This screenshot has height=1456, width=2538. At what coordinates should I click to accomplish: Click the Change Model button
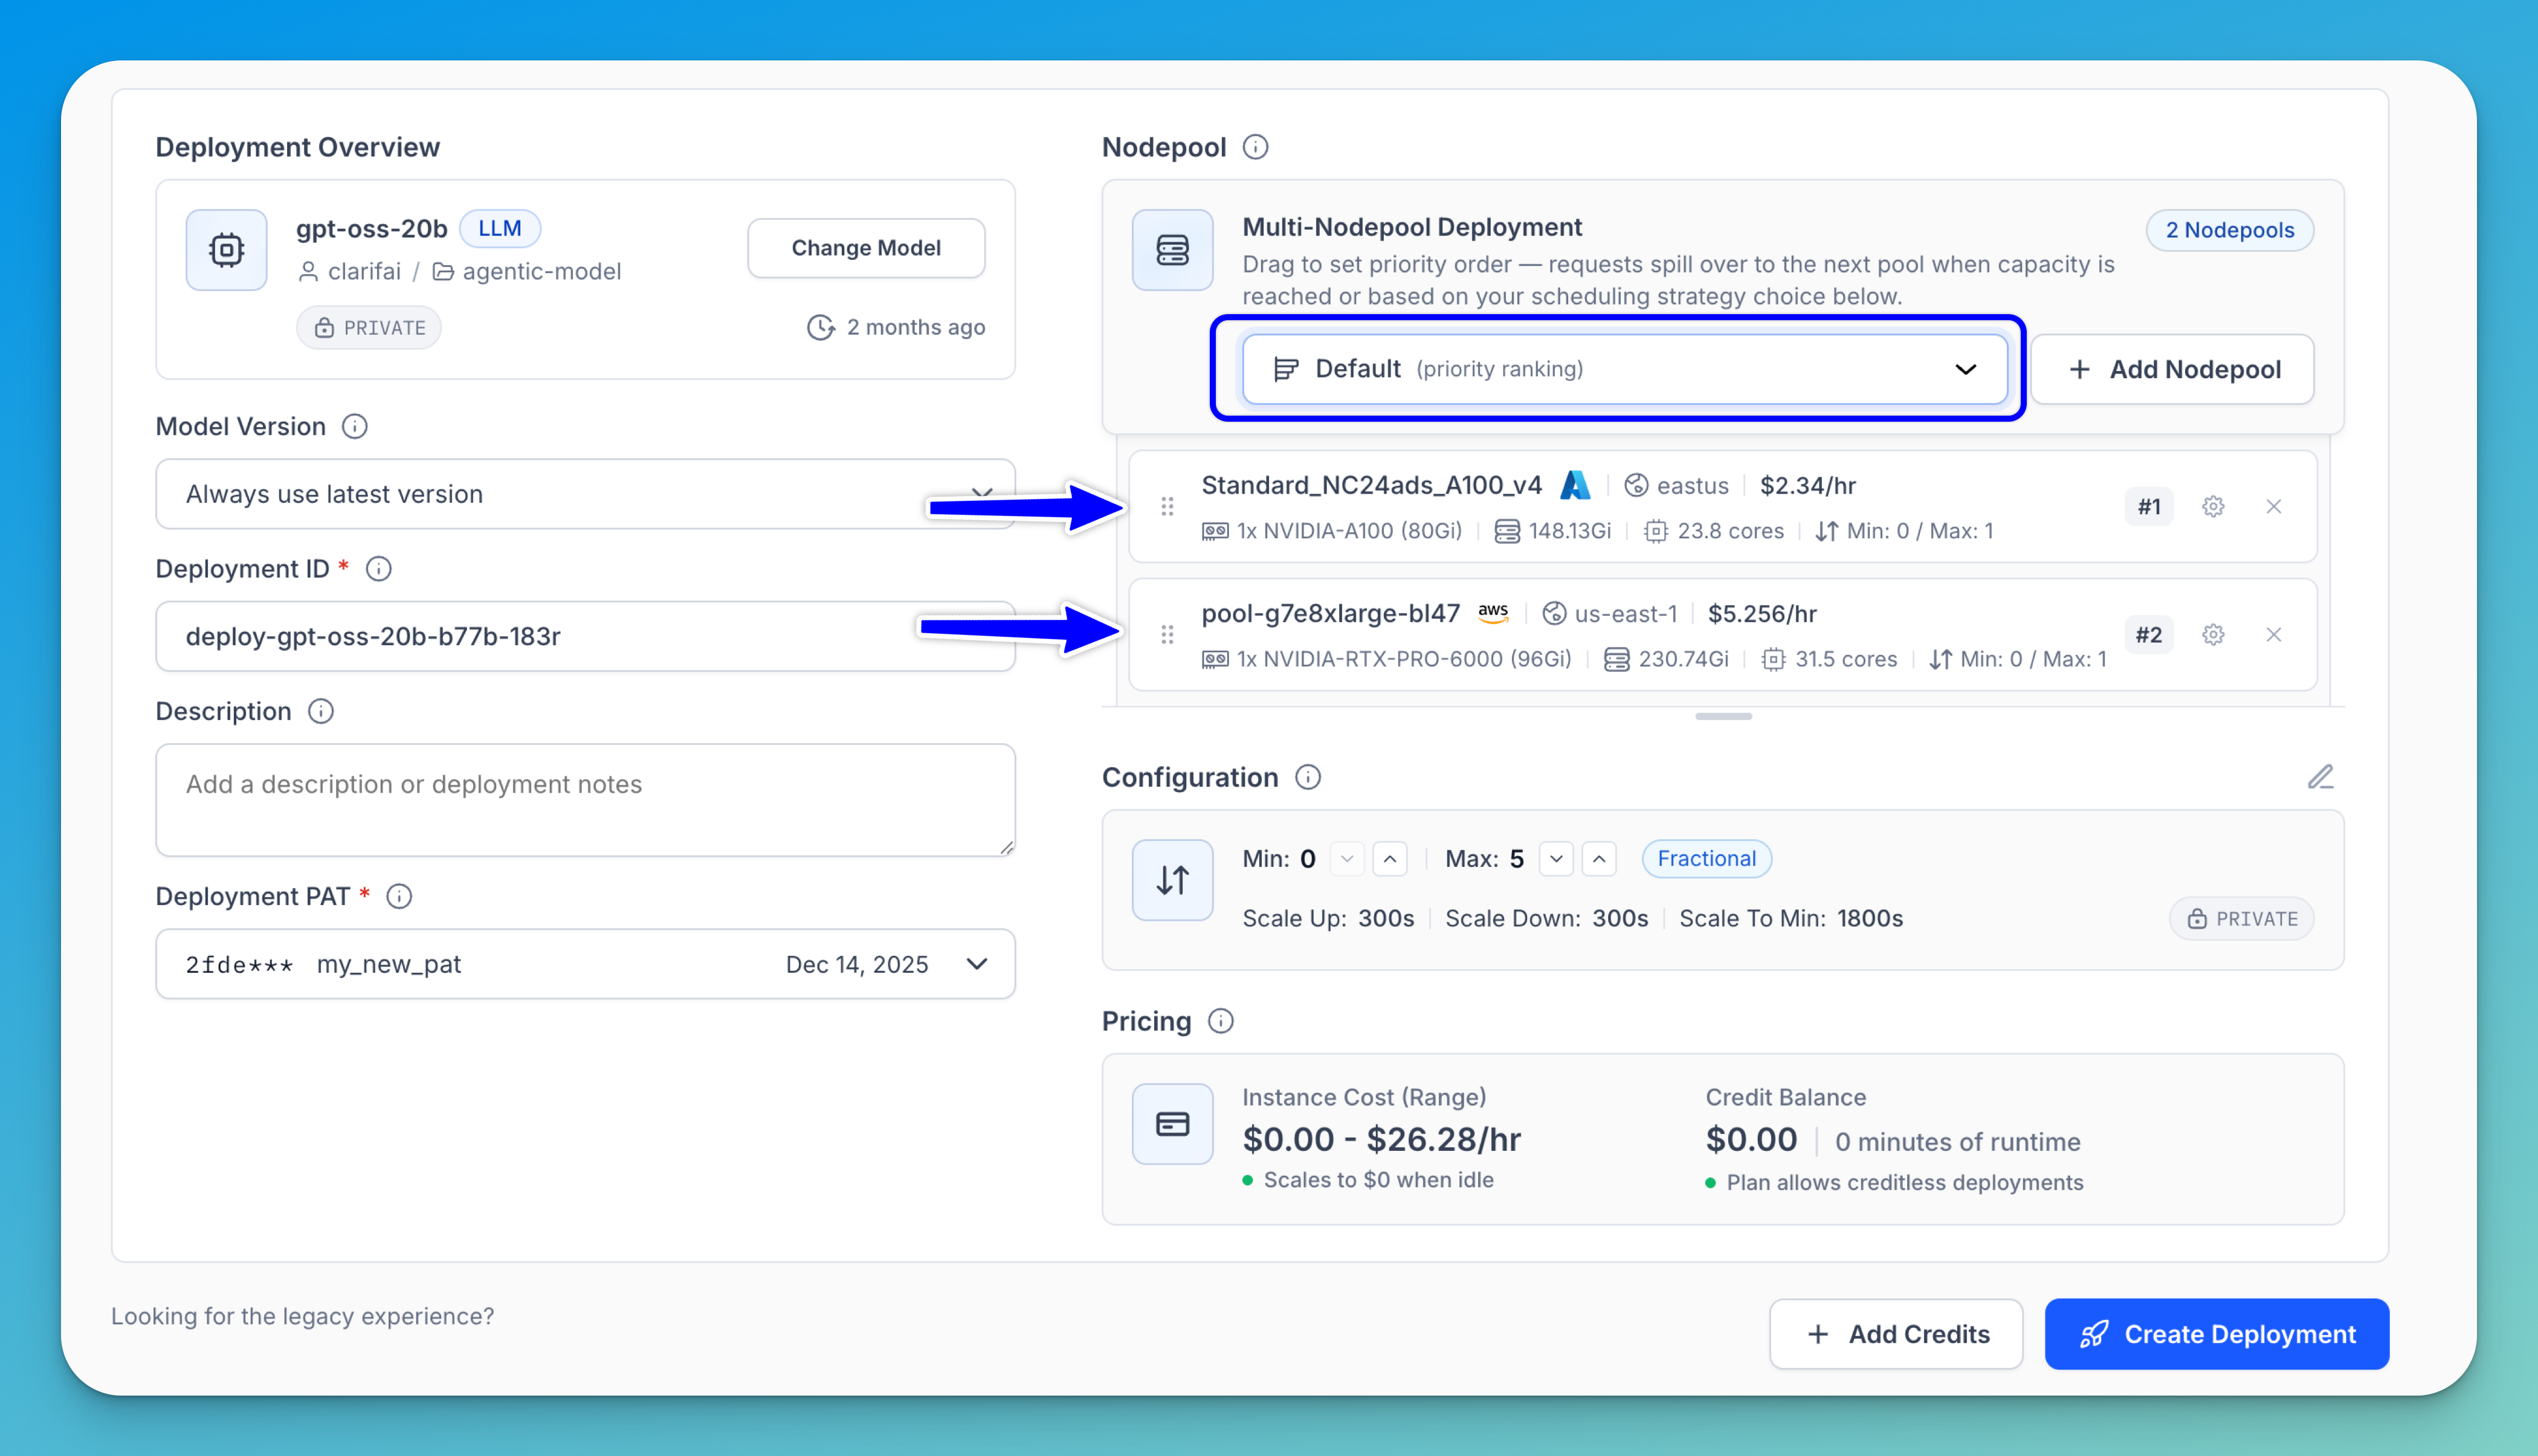865,248
